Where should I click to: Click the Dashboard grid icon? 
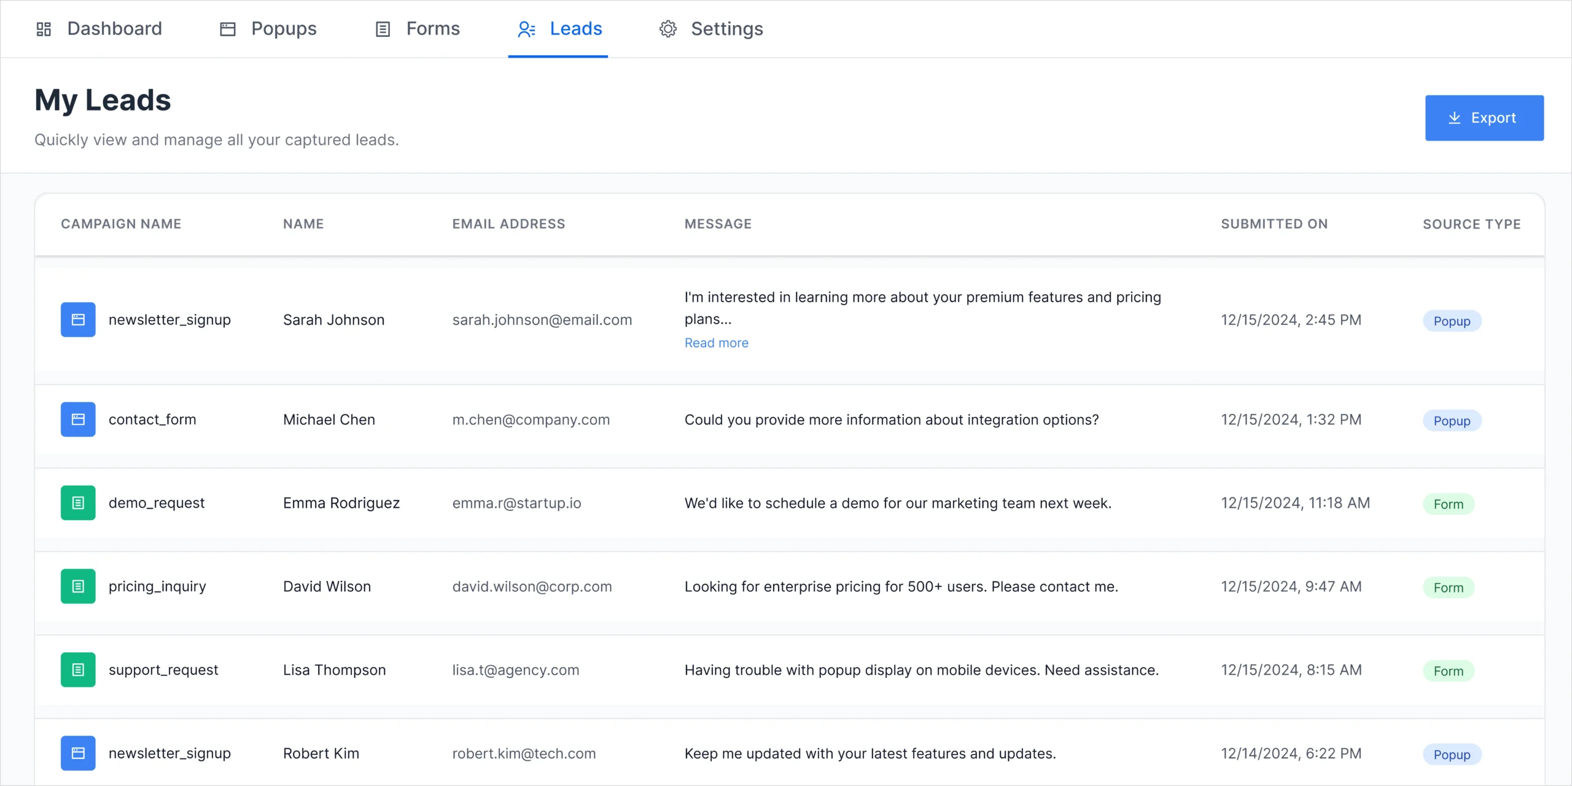[44, 29]
